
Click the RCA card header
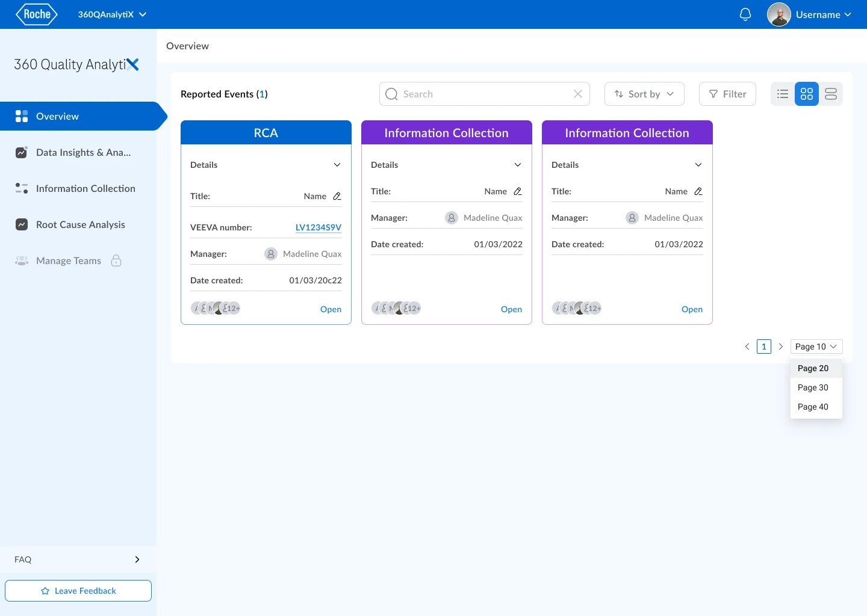[x=266, y=132]
